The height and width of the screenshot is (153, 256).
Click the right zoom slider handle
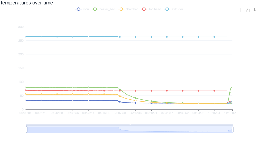click(233, 130)
